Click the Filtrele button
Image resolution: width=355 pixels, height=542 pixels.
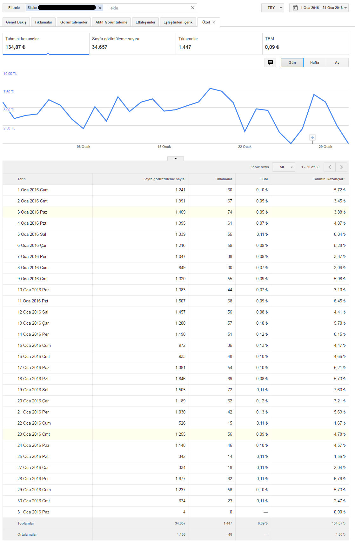[14, 8]
